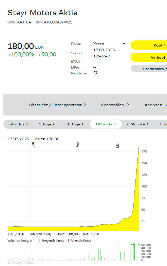Select the 6 Monate chart range
167x266 pixels.
coord(138,124)
